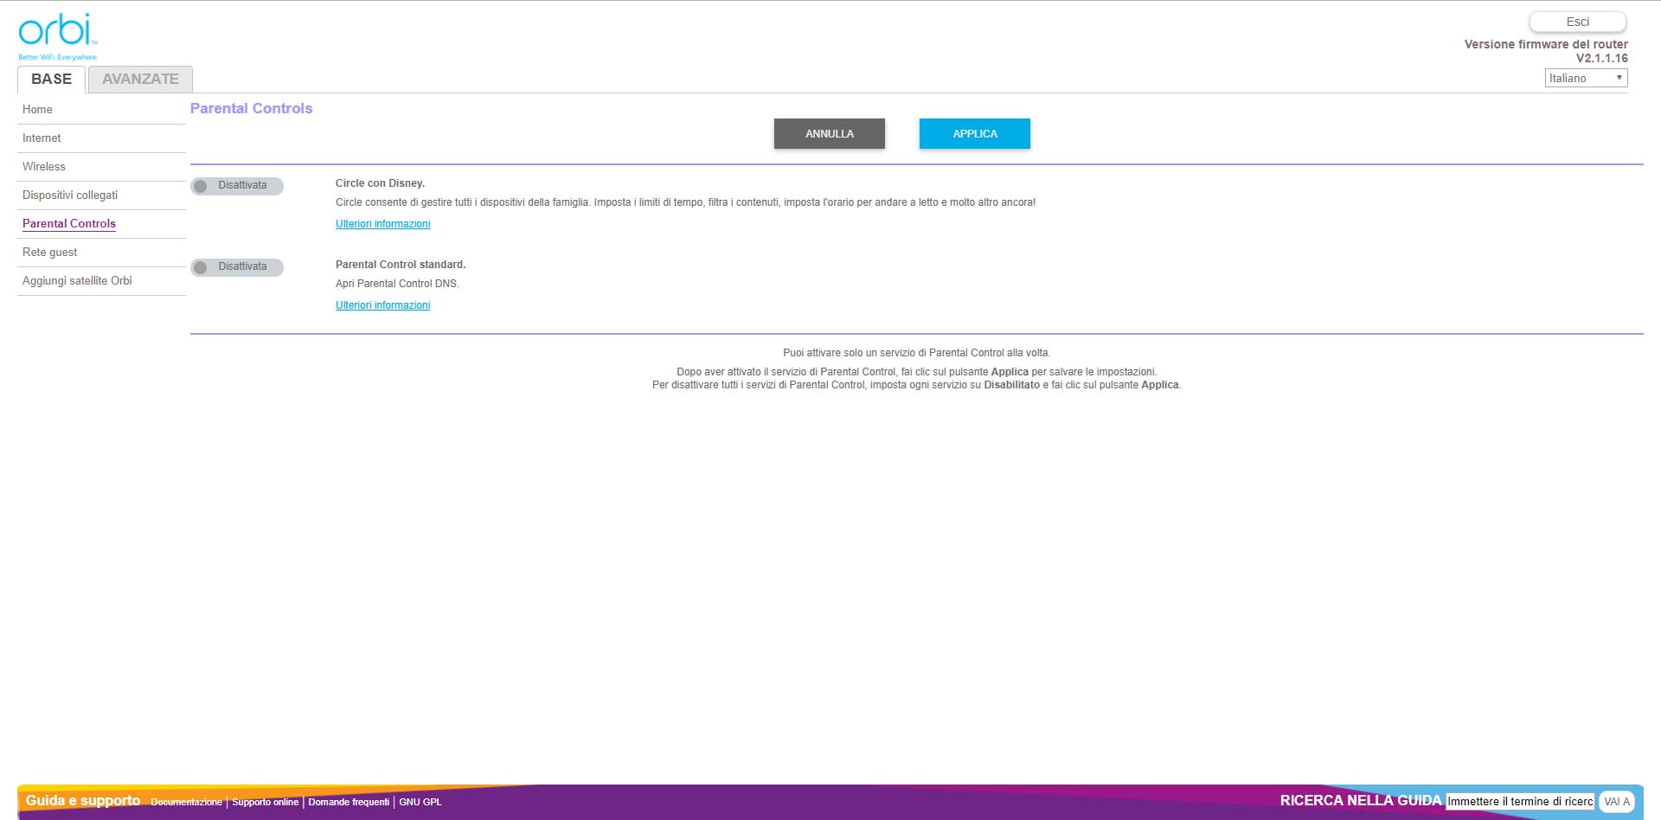Enable the Parental Control standard toggle
The height and width of the screenshot is (820, 1661).
236,267
